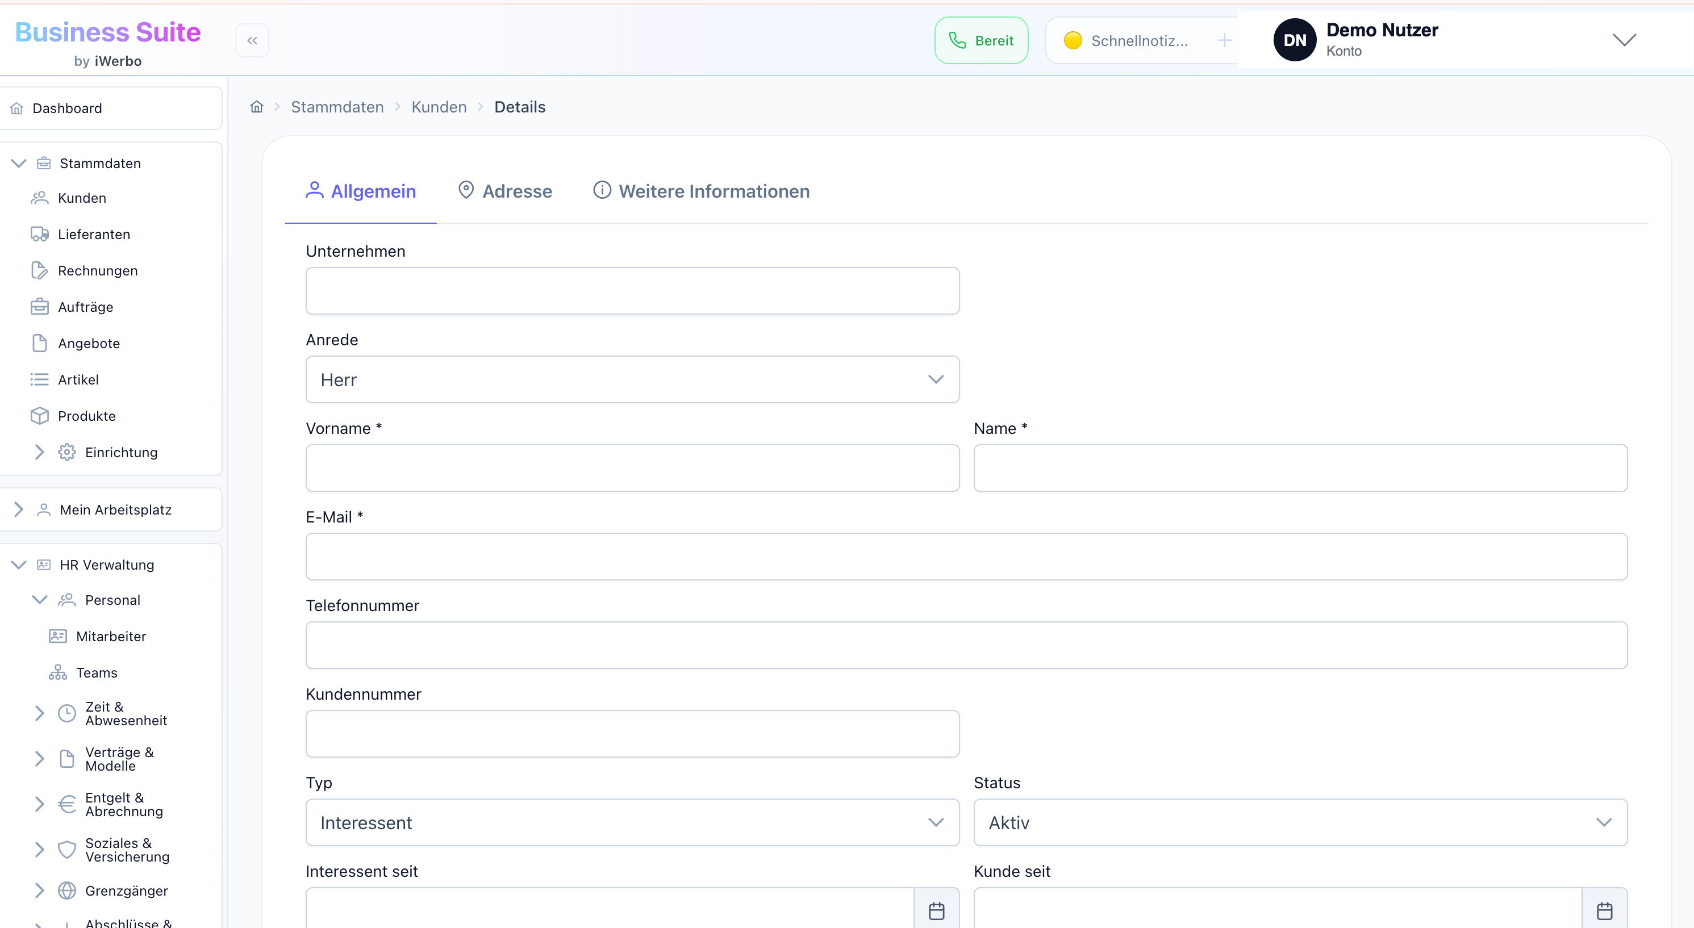Go to home via breadcrumb house icon
The height and width of the screenshot is (928, 1694).
256,106
